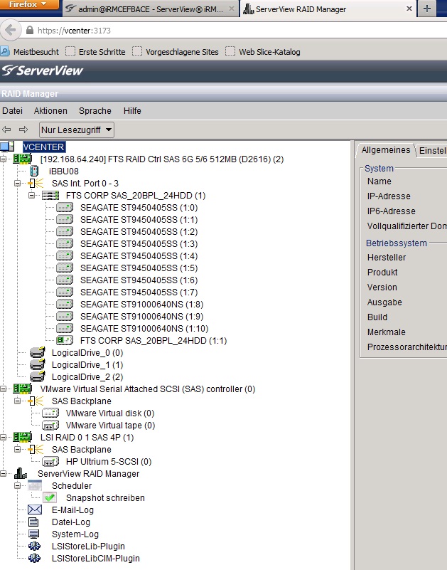Open the Nur Lesezugriff access mode dropdown
This screenshot has height=570, width=447.
click(77, 130)
